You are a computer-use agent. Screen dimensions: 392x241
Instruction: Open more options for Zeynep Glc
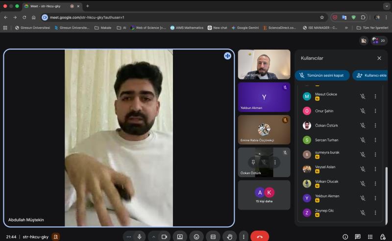375,213
